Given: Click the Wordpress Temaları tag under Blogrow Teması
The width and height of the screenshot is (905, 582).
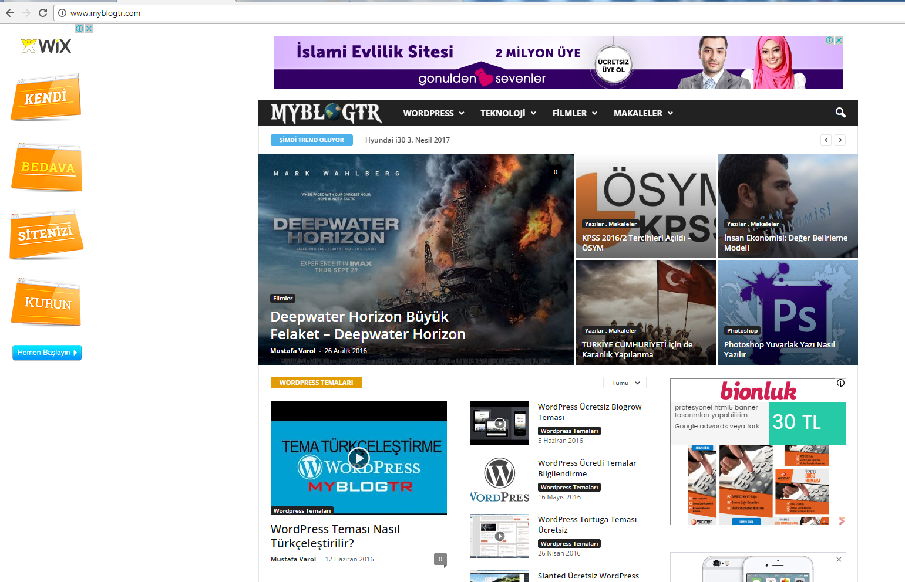Looking at the screenshot, I should 569,431.
